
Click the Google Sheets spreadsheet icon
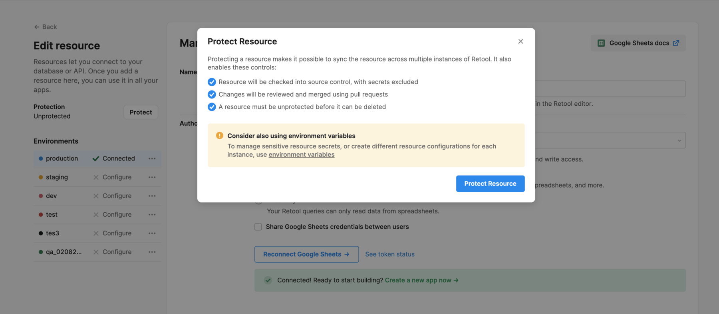coord(601,43)
